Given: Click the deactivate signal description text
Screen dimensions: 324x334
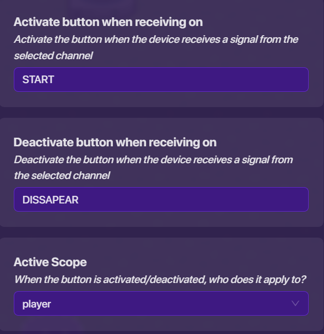Looking at the screenshot, I should coord(153,160).
